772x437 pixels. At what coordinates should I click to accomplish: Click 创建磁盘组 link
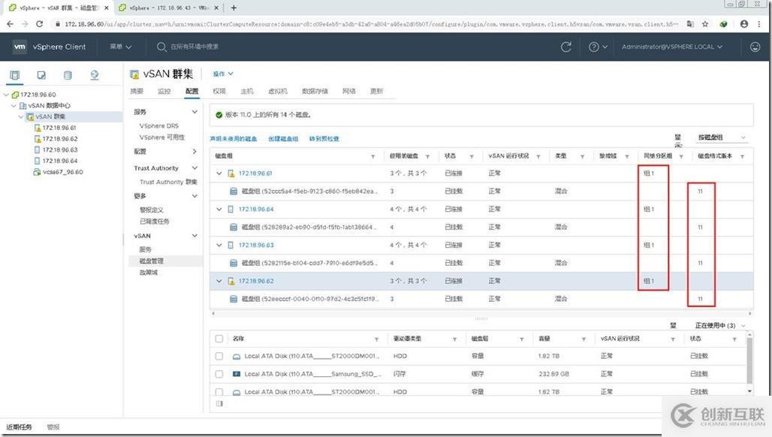(x=283, y=139)
